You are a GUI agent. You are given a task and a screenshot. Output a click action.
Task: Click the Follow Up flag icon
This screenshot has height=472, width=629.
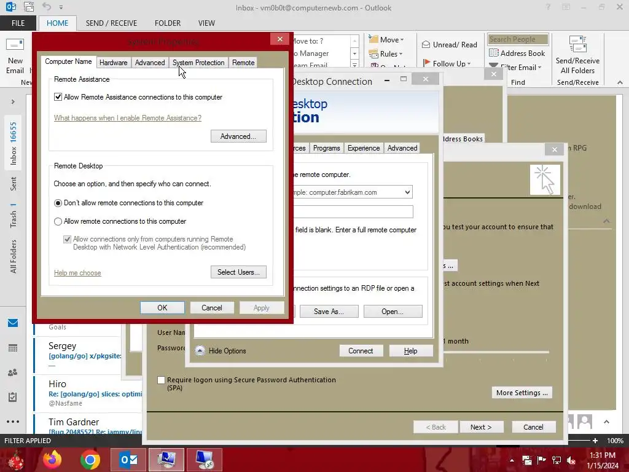click(426, 63)
